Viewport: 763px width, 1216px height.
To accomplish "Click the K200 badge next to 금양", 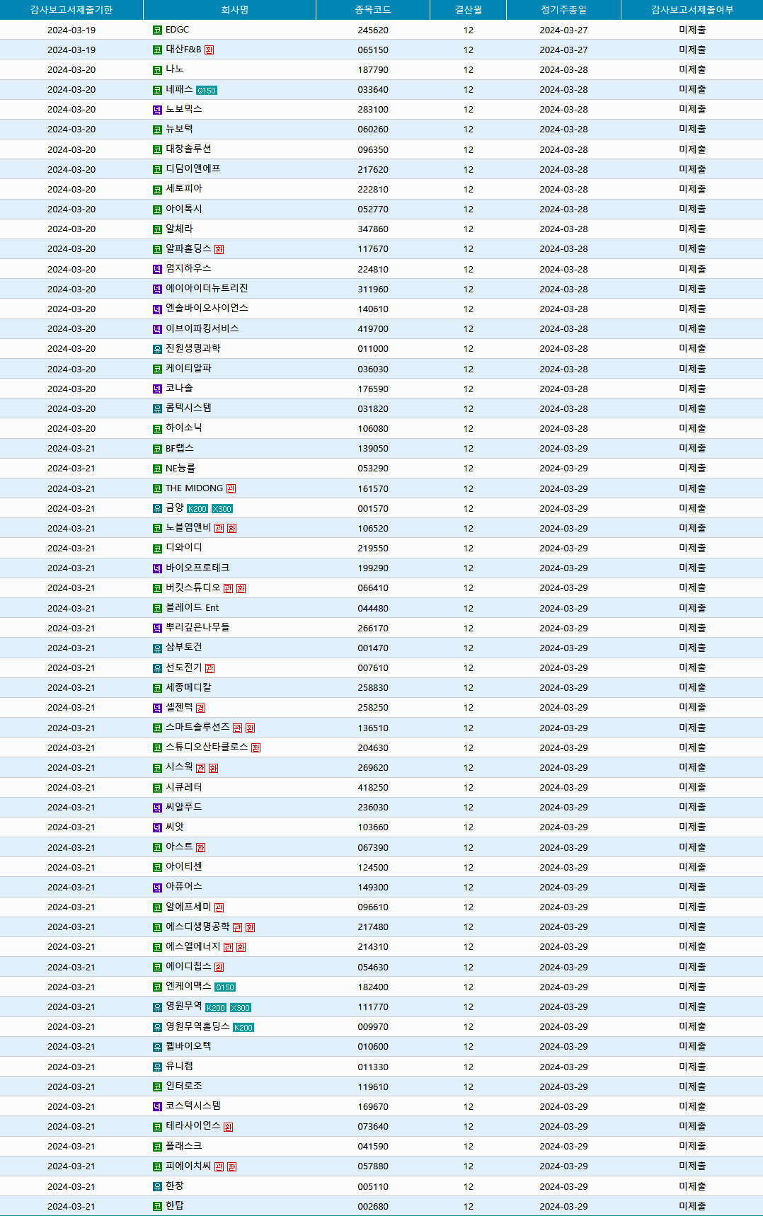I will coord(197,509).
